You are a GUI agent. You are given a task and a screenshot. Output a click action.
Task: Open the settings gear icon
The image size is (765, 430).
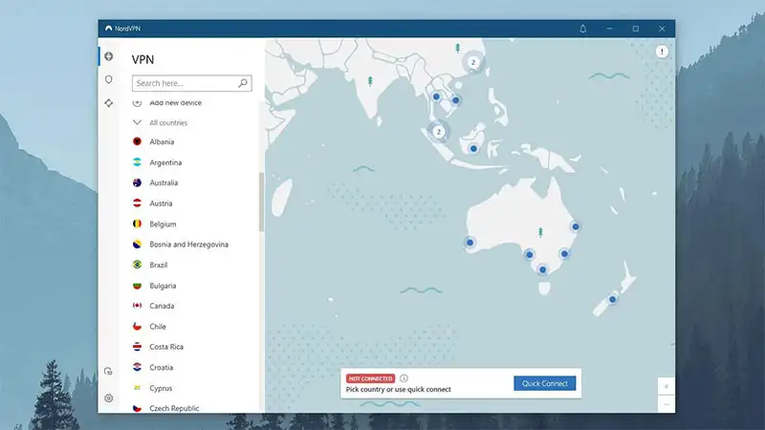(109, 398)
